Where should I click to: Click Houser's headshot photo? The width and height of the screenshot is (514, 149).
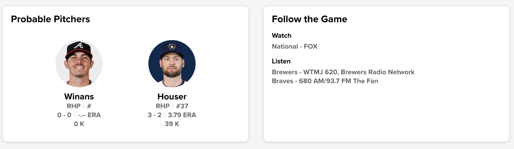172,64
